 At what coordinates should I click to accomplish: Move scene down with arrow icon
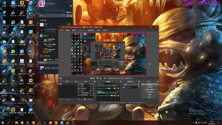[x=70, y=99]
